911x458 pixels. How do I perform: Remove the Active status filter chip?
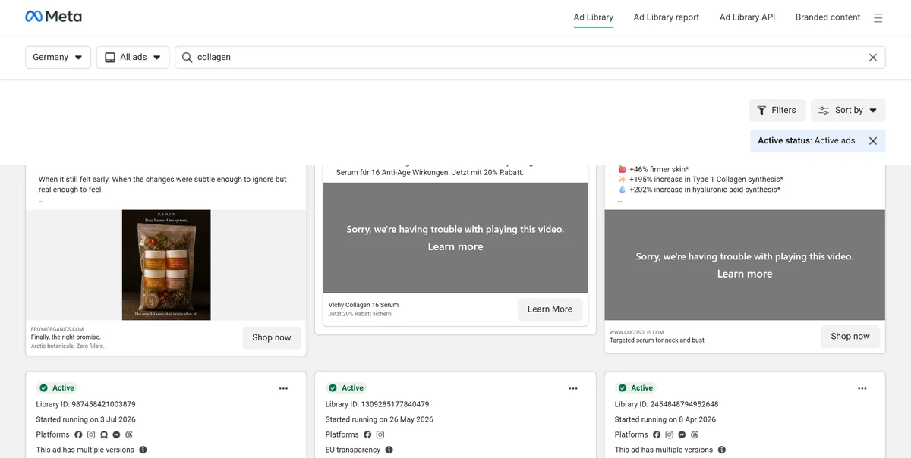(873, 140)
